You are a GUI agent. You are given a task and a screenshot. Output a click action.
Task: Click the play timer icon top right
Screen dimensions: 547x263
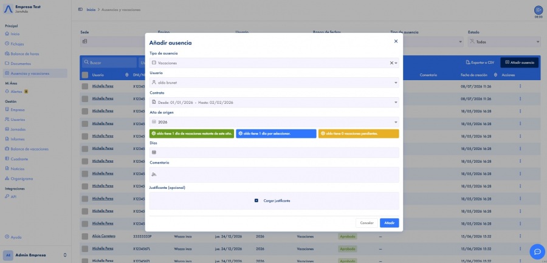tap(538, 10)
